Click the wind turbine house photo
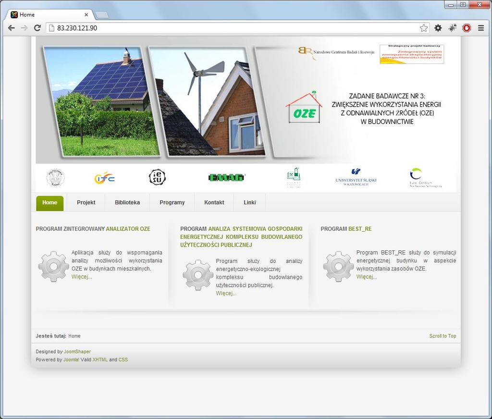The width and height of the screenshot is (492, 419). pyautogui.click(x=207, y=101)
